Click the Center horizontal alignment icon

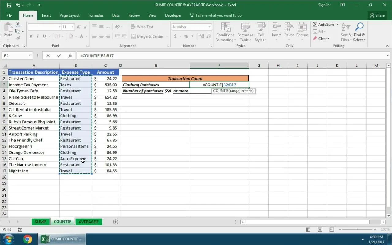tap(101, 36)
